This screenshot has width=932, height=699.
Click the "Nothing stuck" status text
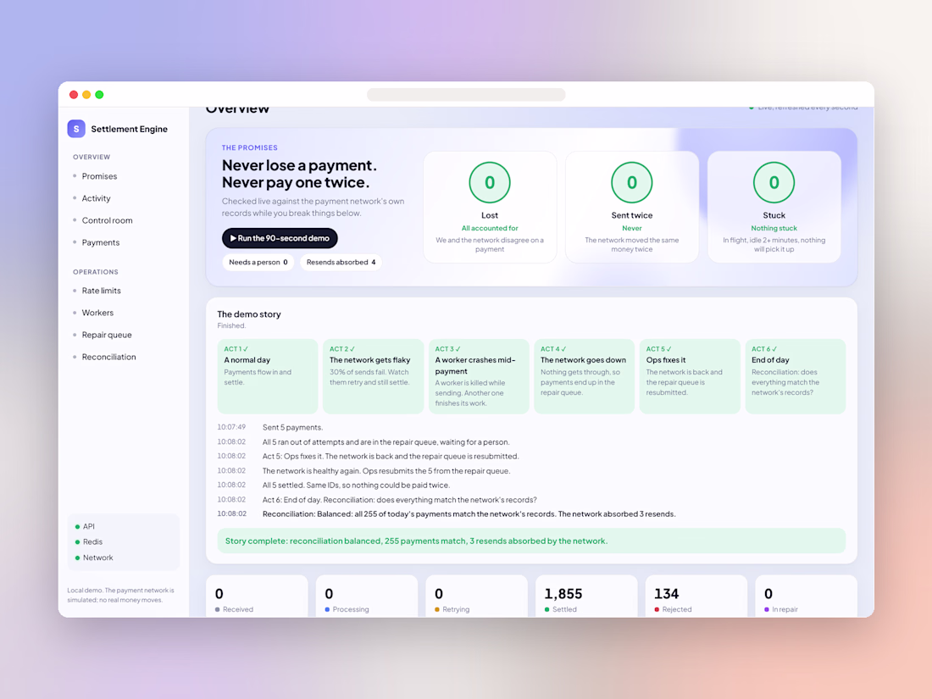pos(774,228)
